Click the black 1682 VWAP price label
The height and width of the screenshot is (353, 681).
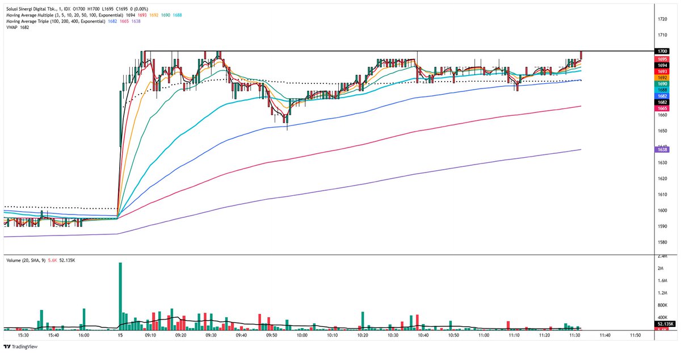click(662, 102)
